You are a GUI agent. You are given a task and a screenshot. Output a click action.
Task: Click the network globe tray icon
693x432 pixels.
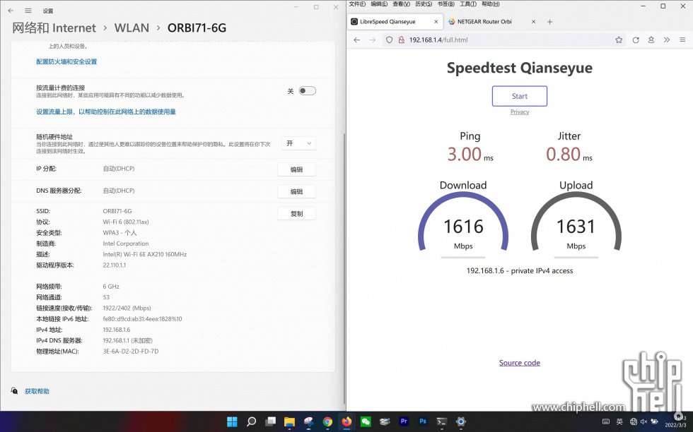[x=634, y=422]
